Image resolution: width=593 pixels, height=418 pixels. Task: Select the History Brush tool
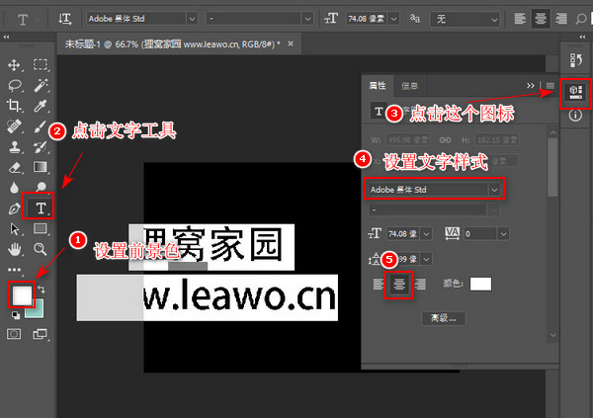41,147
